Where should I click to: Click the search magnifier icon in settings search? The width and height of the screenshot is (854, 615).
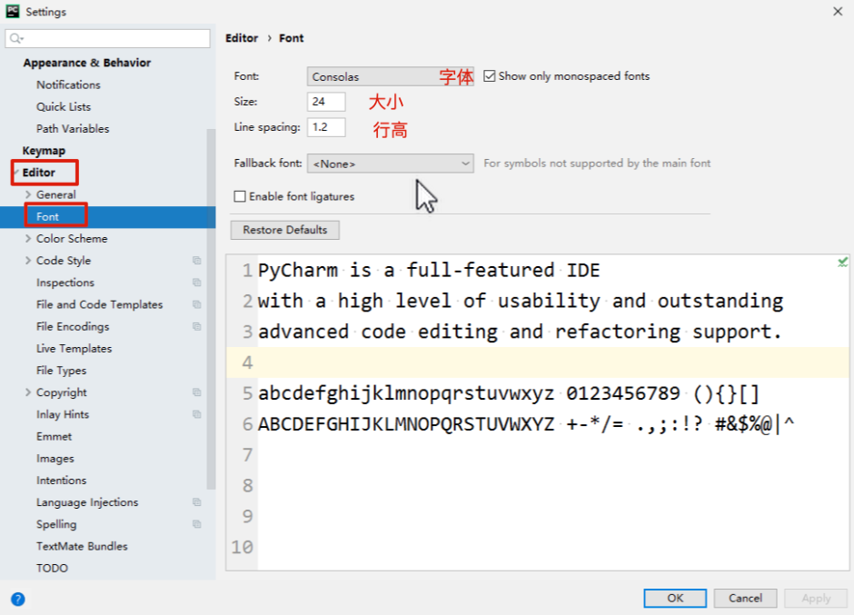(x=15, y=38)
